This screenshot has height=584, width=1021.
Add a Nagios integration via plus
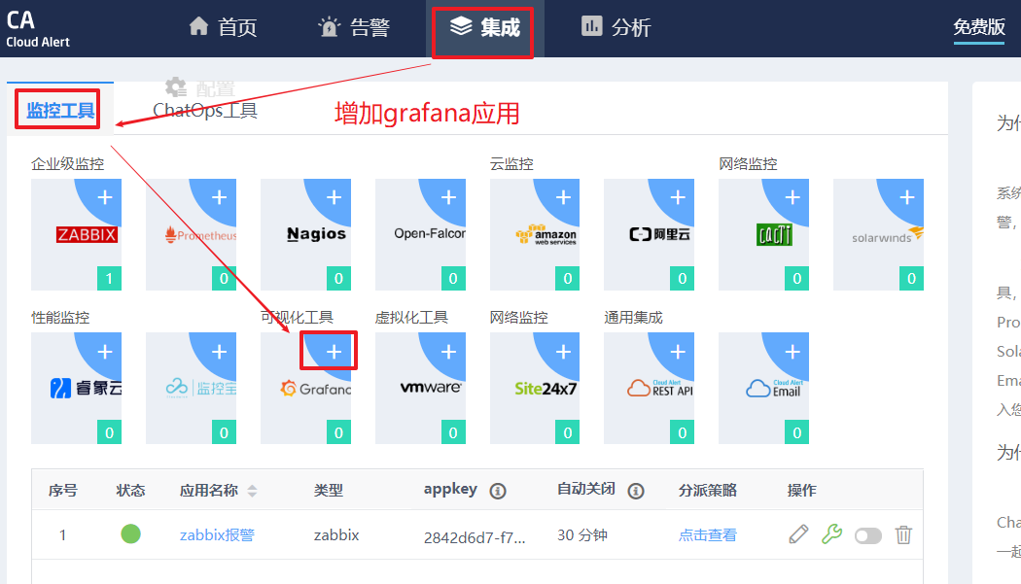click(334, 197)
